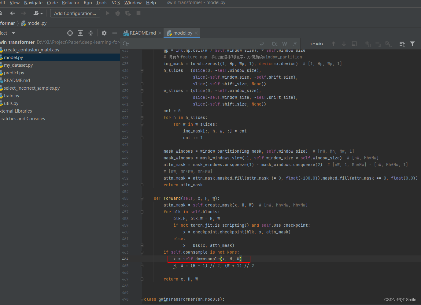Hide the Project panel with minus icon
Viewport: 421px width, 305px height.
tap(115, 33)
